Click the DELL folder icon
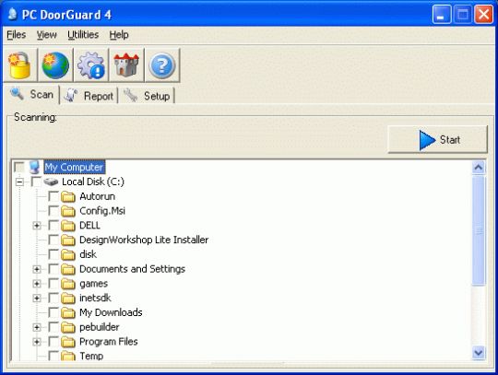498x375 pixels. coord(68,226)
